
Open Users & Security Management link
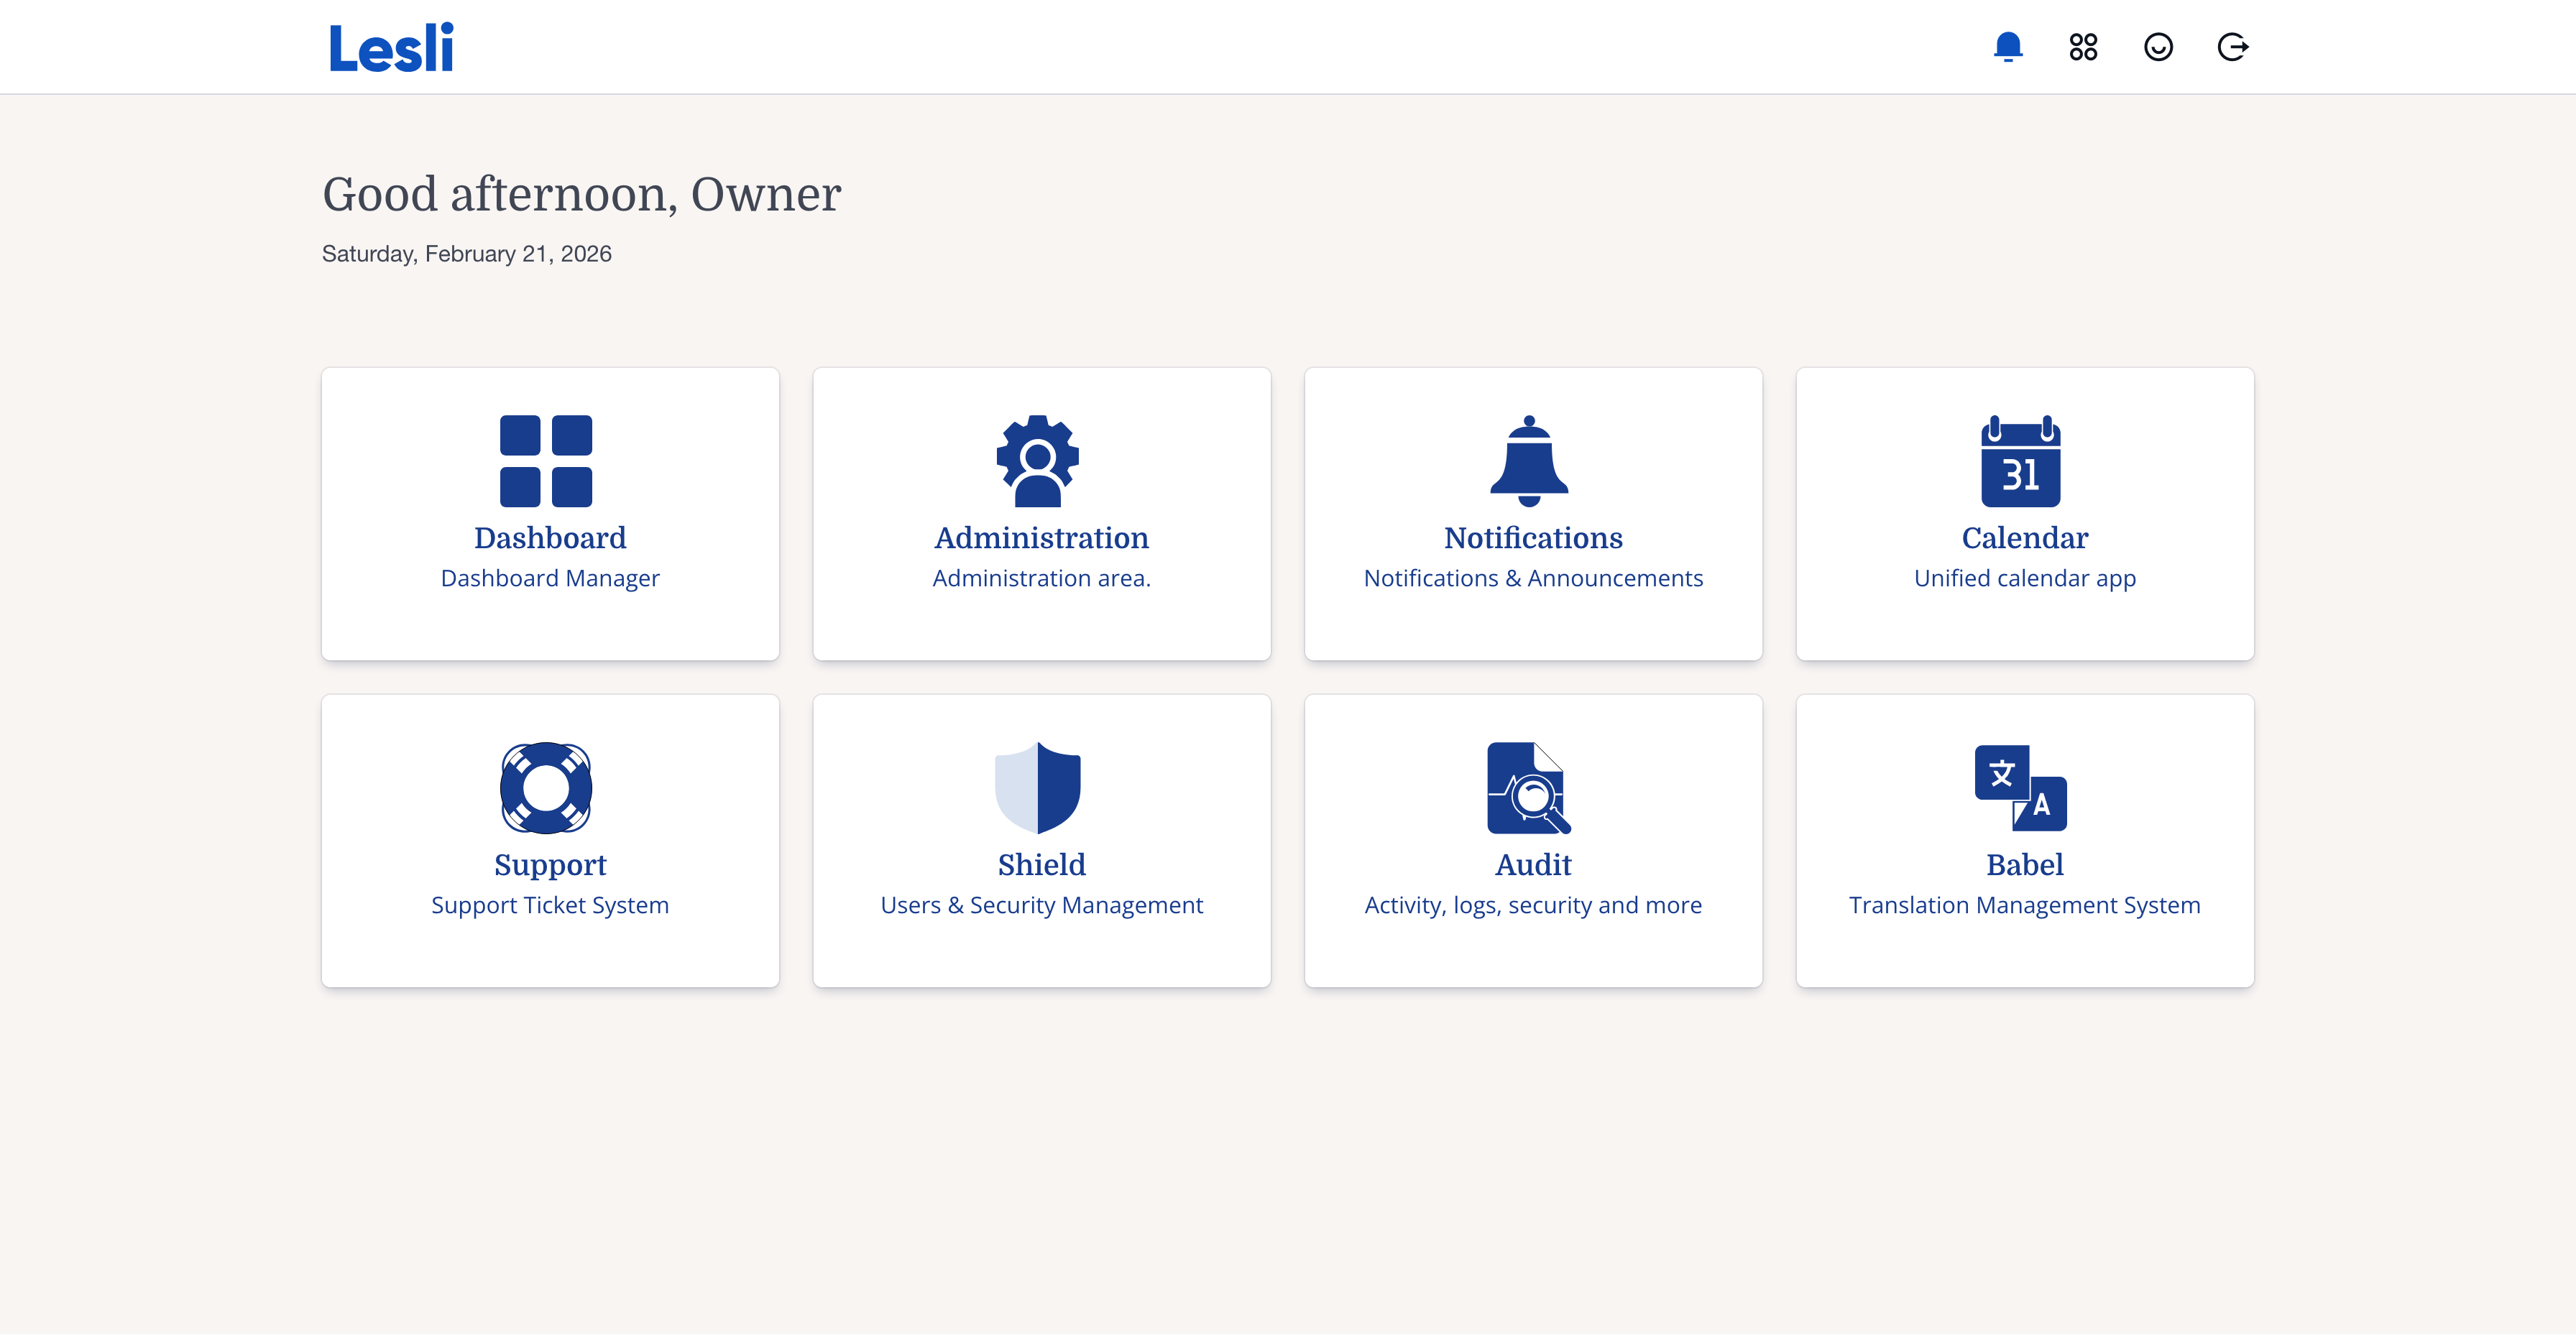(x=1041, y=905)
